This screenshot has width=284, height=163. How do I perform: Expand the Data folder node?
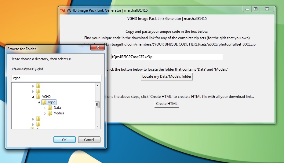coord(45,108)
